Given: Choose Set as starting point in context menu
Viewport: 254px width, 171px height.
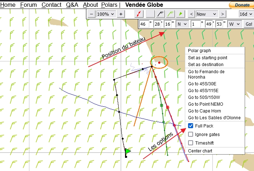Looking at the screenshot, I should pyautogui.click(x=207, y=57).
